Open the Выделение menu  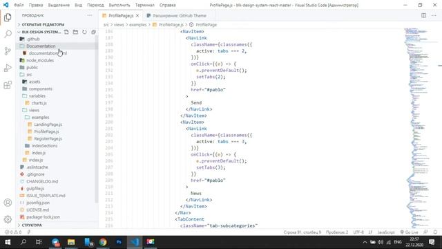[x=59, y=5]
